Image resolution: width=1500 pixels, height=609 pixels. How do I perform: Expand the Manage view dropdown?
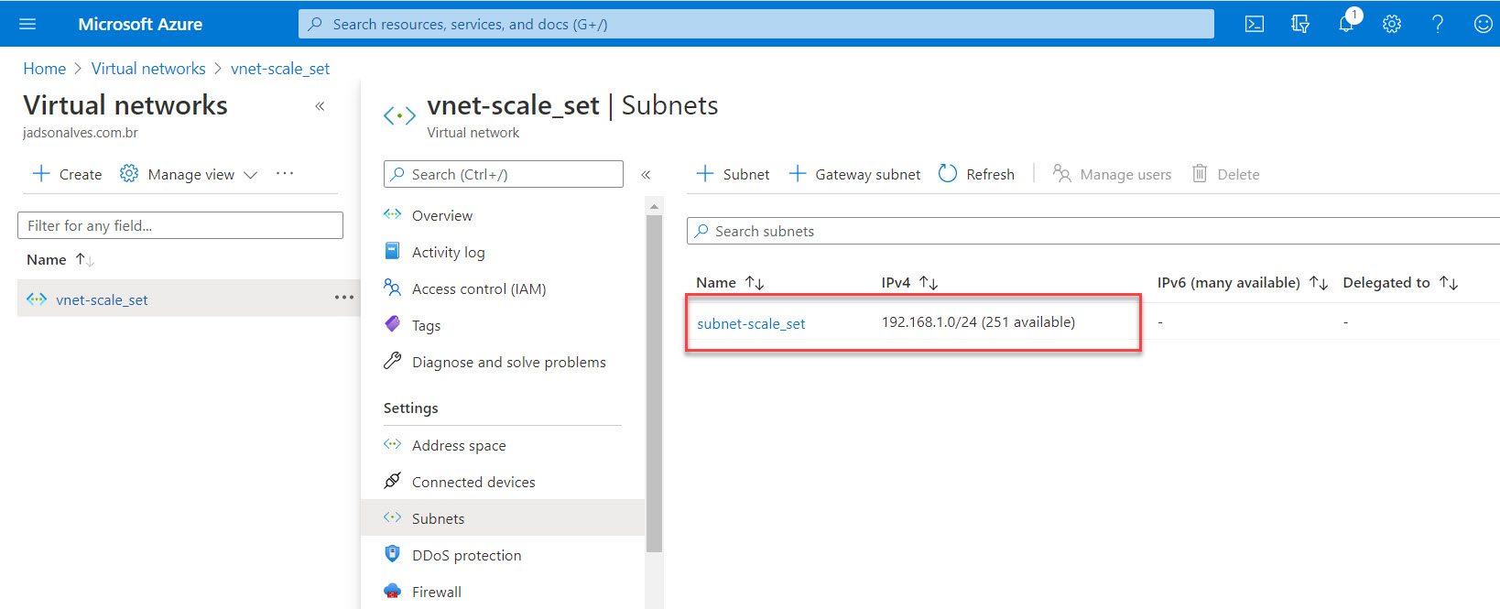pyautogui.click(x=190, y=174)
